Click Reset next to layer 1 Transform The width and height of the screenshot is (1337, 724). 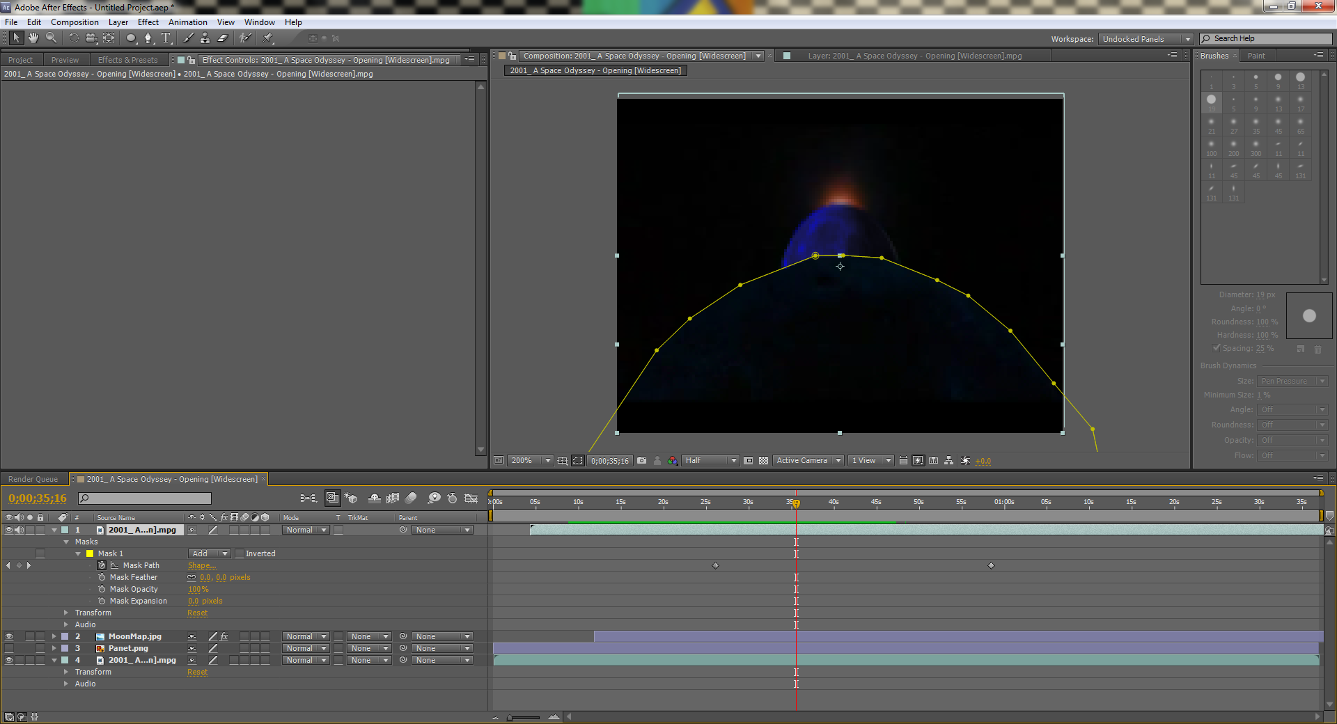(197, 613)
